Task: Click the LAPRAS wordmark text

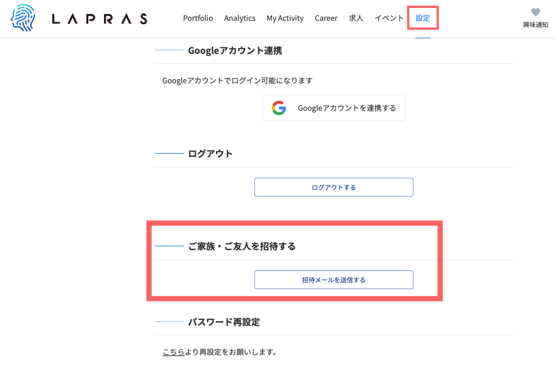Action: click(x=100, y=19)
